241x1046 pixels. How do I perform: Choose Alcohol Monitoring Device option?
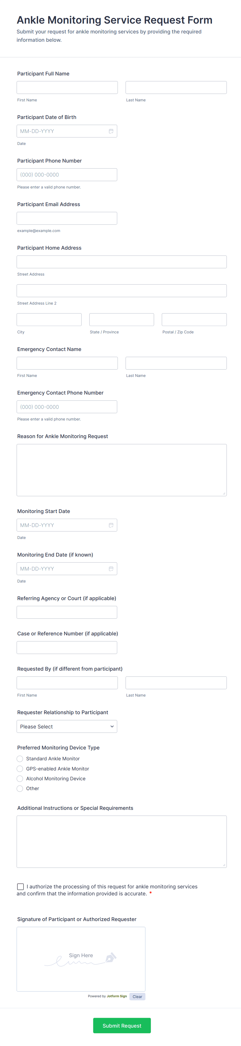[20, 778]
